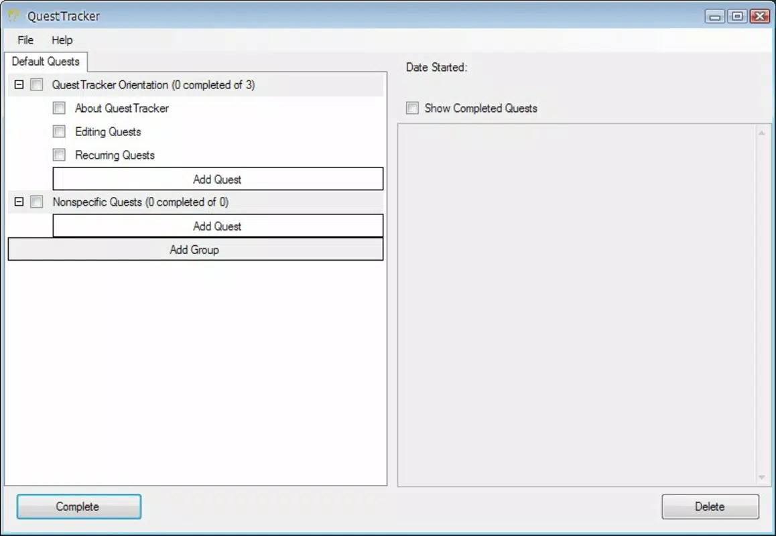Select QuestTracker Orientation group title
The image size is (776, 536).
pyautogui.click(x=153, y=84)
